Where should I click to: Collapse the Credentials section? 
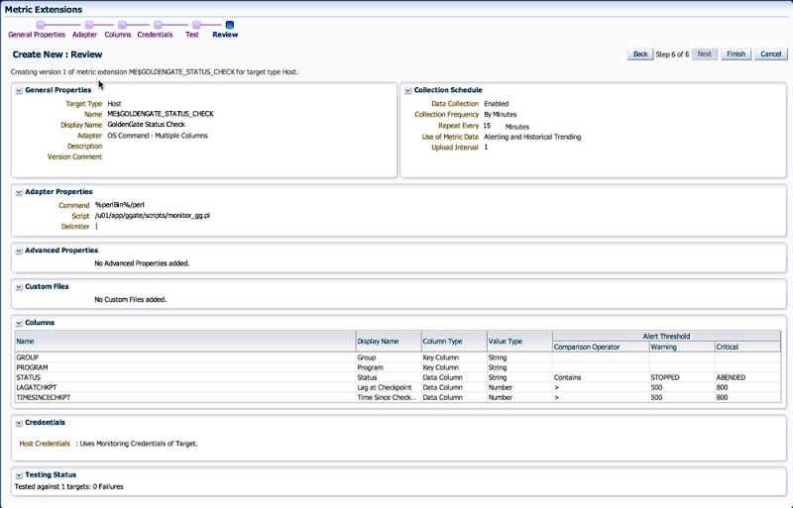tap(19, 423)
